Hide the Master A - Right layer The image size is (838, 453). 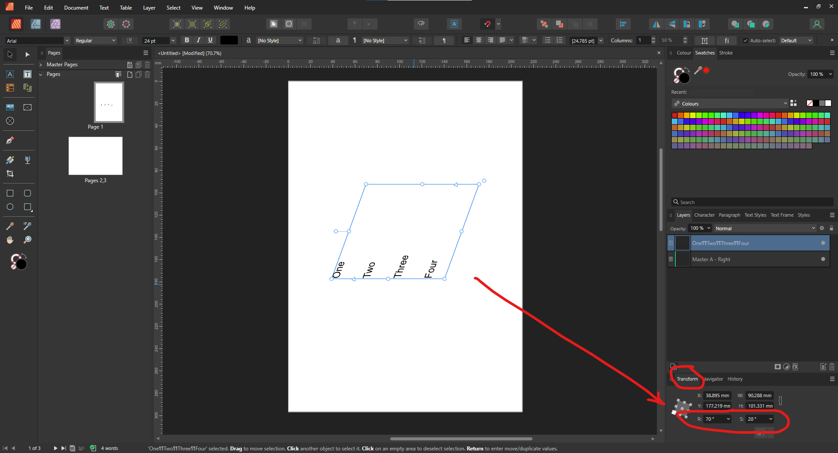point(823,259)
